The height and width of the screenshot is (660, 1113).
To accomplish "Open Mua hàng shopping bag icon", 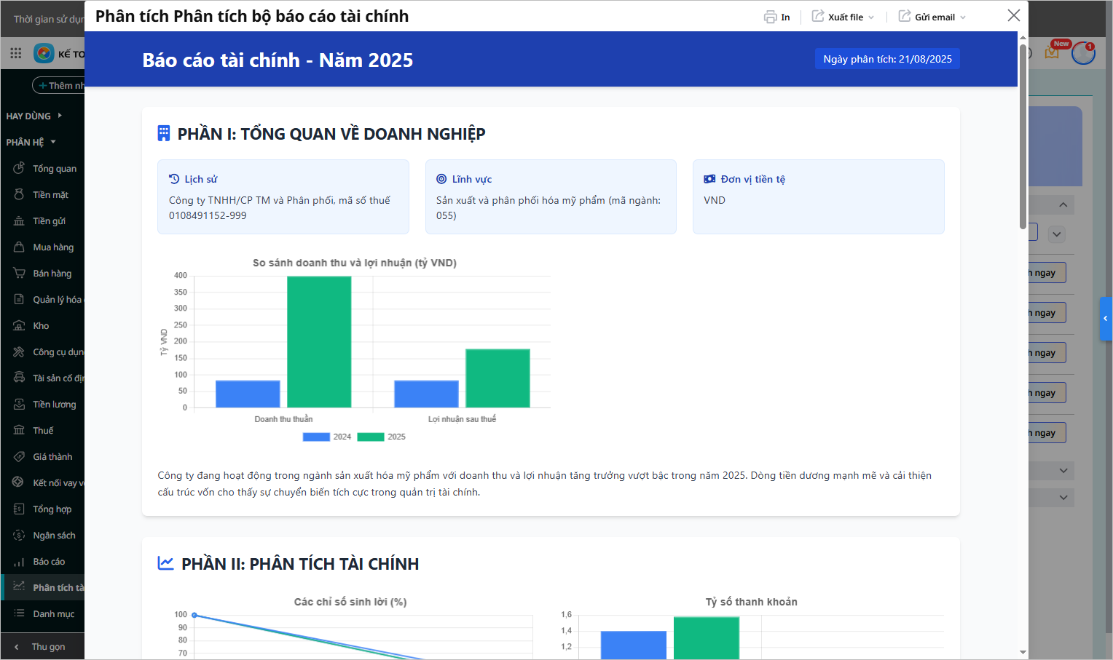I will (20, 247).
